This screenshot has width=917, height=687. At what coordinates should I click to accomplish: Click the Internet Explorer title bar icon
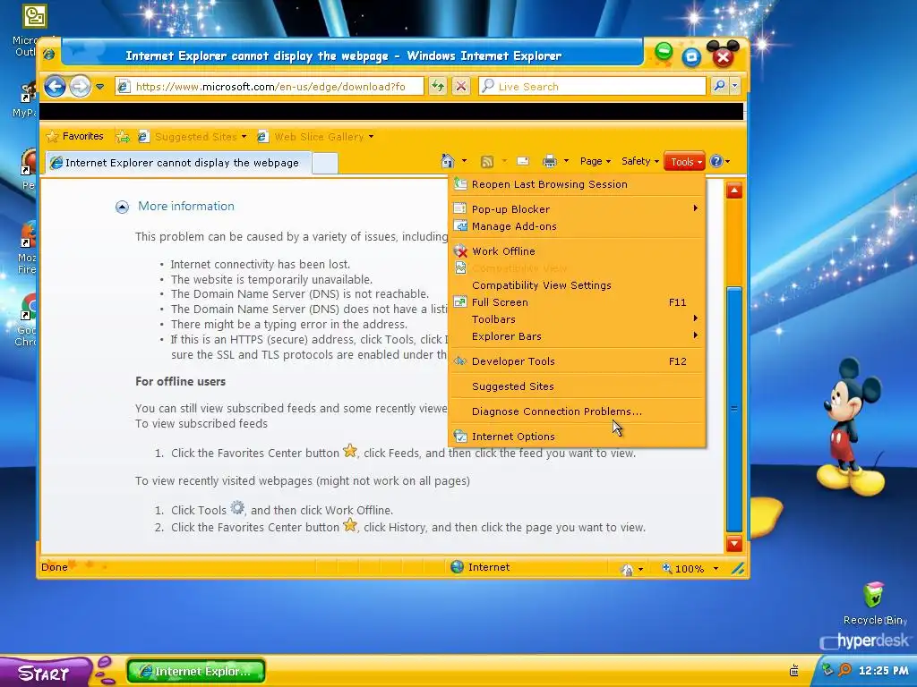pos(49,54)
